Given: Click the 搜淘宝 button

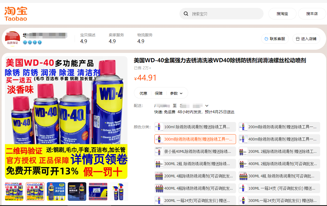Looking at the screenshot, I should click(282, 14).
